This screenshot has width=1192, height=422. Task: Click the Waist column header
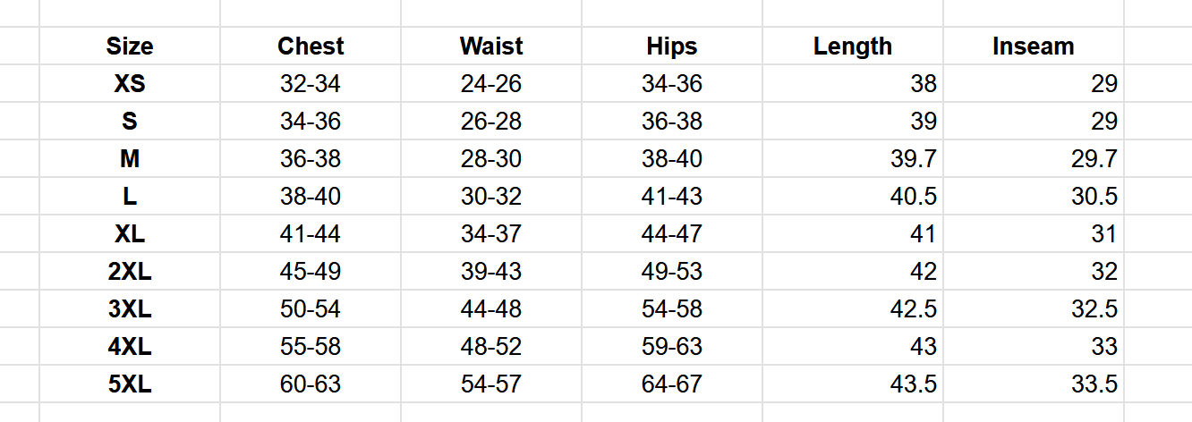[x=491, y=46]
